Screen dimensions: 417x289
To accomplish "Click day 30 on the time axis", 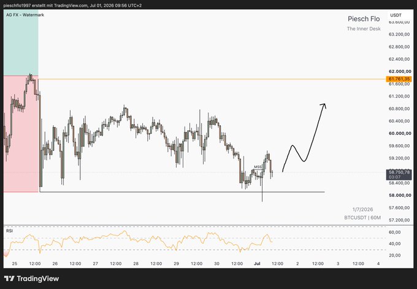I will pos(216,264).
